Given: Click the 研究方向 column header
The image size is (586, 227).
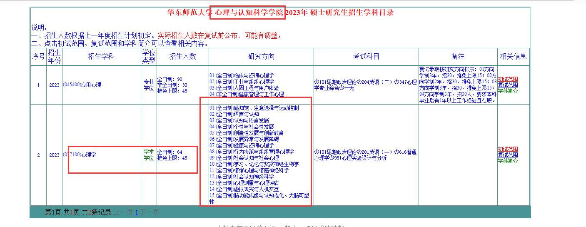Looking at the screenshot, I should [261, 57].
